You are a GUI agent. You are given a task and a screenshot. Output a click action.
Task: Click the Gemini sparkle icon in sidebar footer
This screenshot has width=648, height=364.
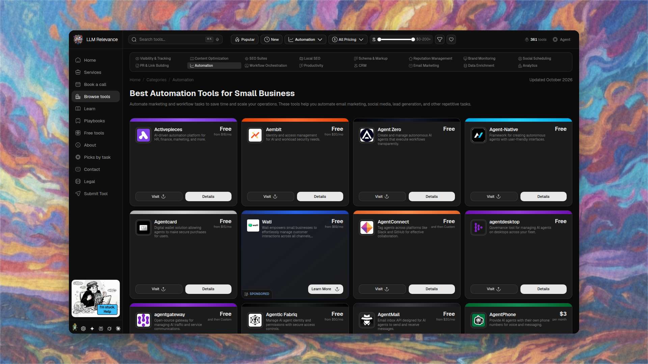tap(92, 329)
